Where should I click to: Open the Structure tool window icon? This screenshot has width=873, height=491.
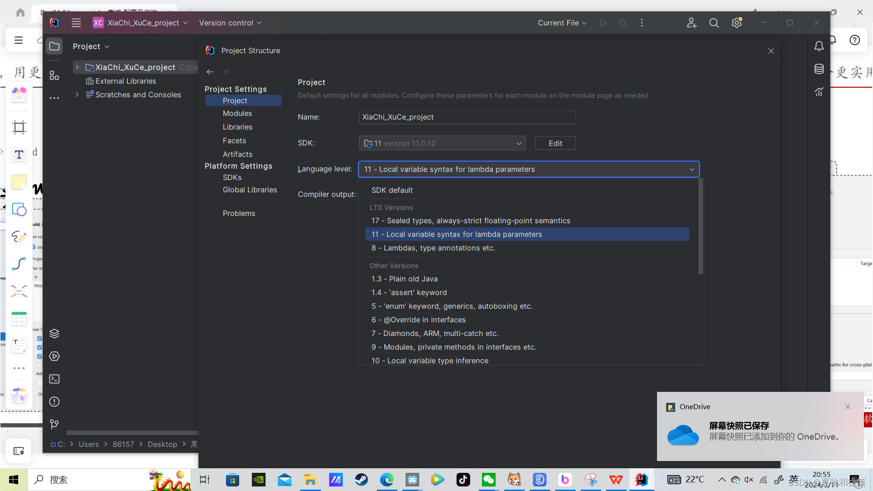coord(54,75)
